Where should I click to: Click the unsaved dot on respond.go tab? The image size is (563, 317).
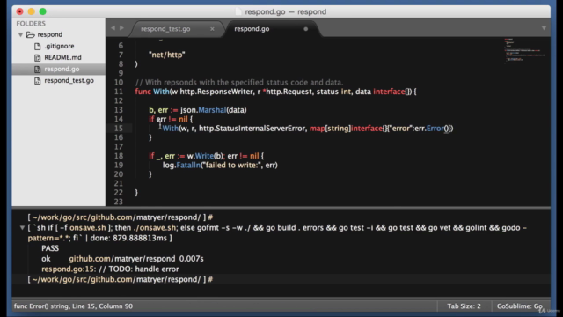[x=306, y=29]
